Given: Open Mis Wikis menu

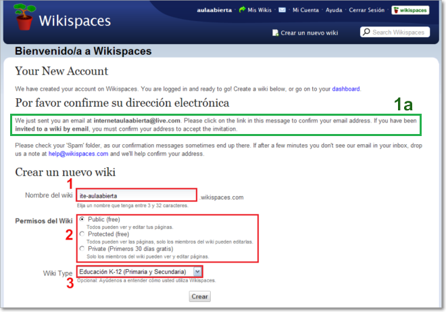Looking at the screenshot, I should (x=259, y=10).
